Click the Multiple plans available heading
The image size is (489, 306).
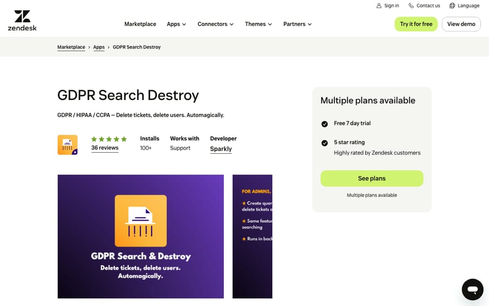tap(368, 101)
